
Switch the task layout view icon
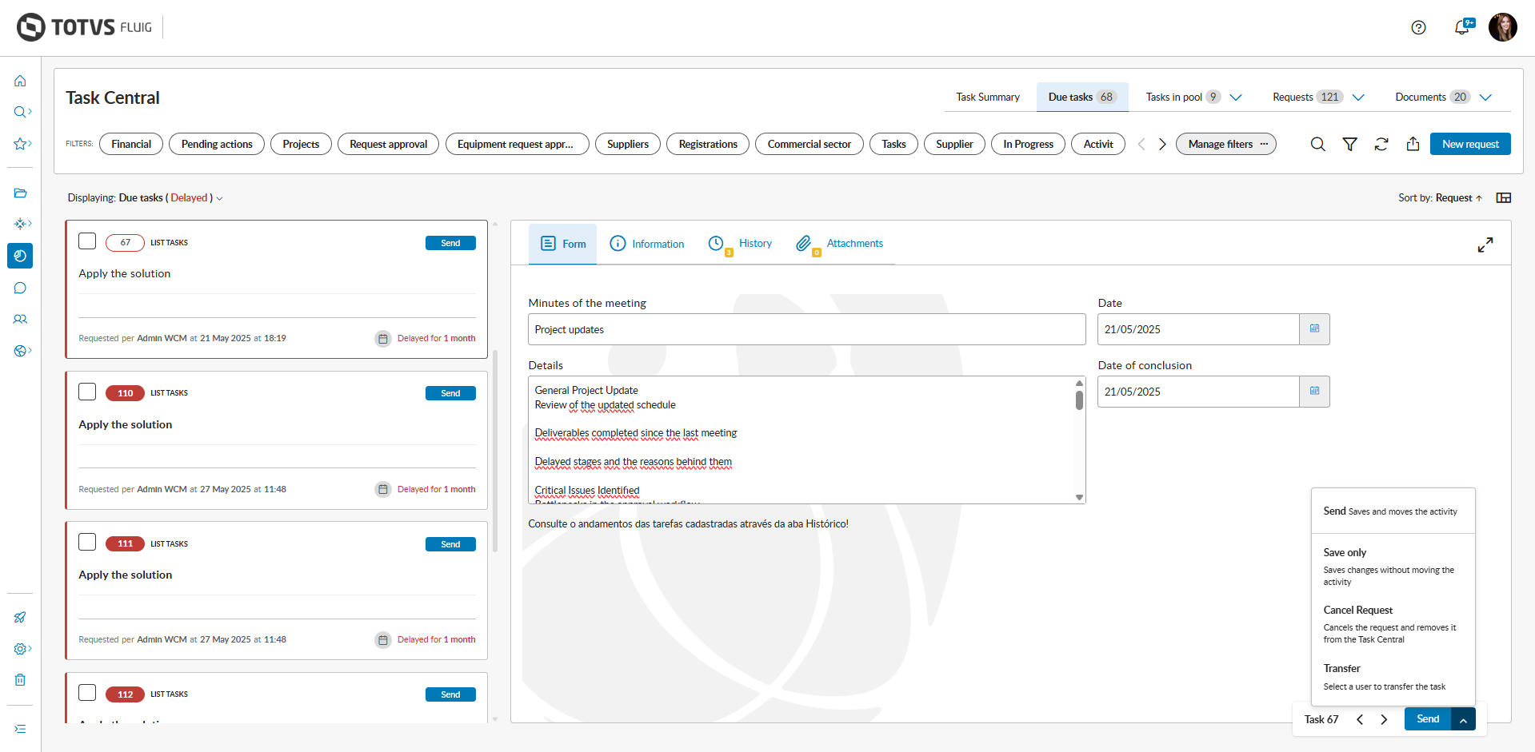(x=1504, y=197)
